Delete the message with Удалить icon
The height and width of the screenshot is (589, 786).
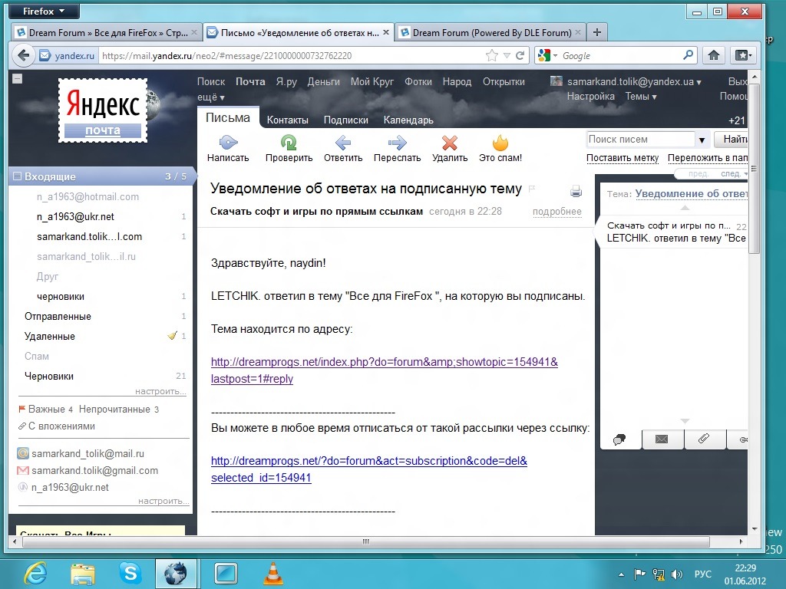pos(450,143)
